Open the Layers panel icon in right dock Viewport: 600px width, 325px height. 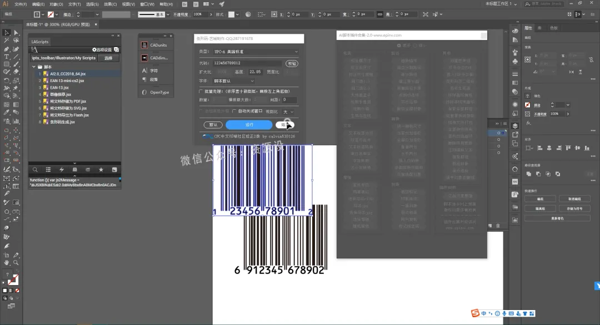(x=516, y=126)
